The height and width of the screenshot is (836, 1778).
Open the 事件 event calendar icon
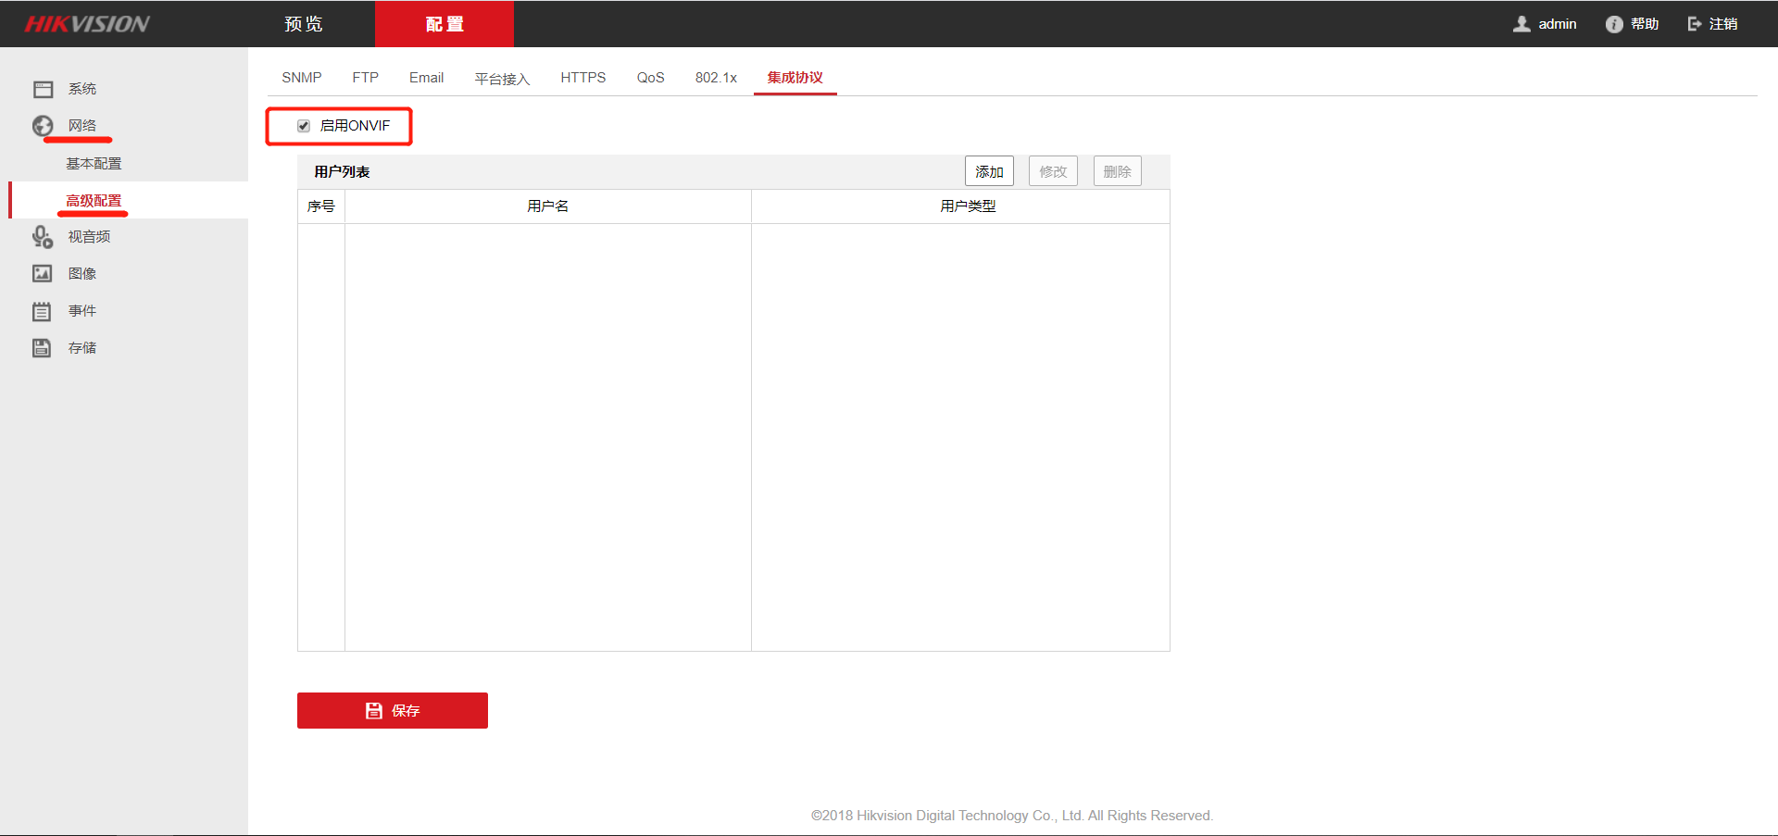coord(43,311)
